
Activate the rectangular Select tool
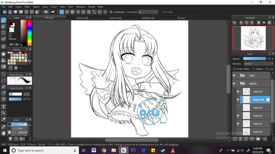pyautogui.click(x=3, y=74)
